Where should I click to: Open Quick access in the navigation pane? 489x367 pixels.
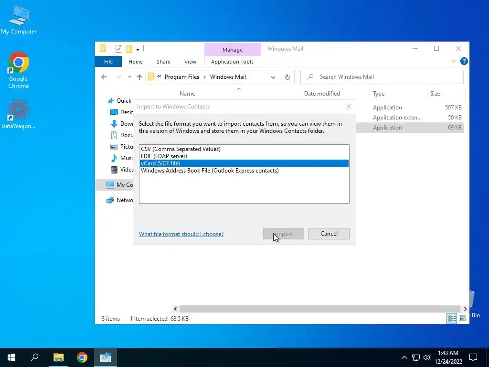click(120, 101)
